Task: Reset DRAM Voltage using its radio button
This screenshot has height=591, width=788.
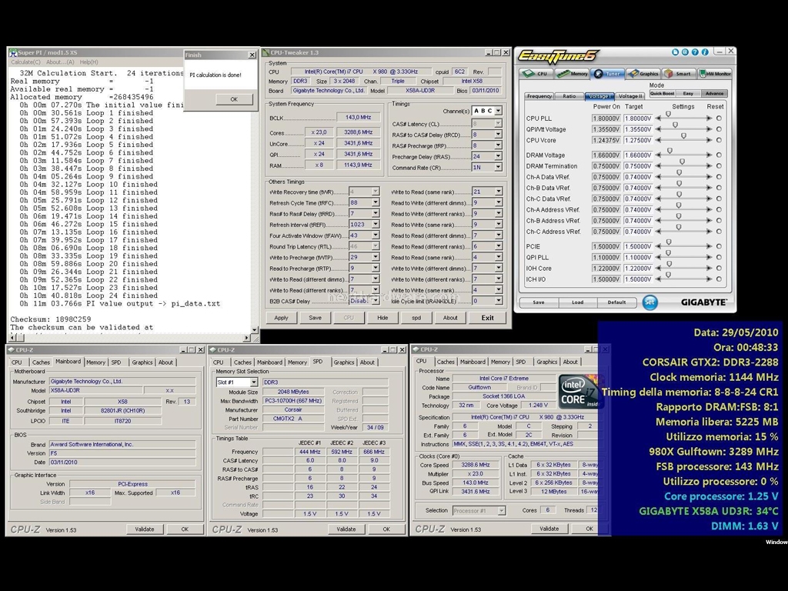Action: point(720,155)
